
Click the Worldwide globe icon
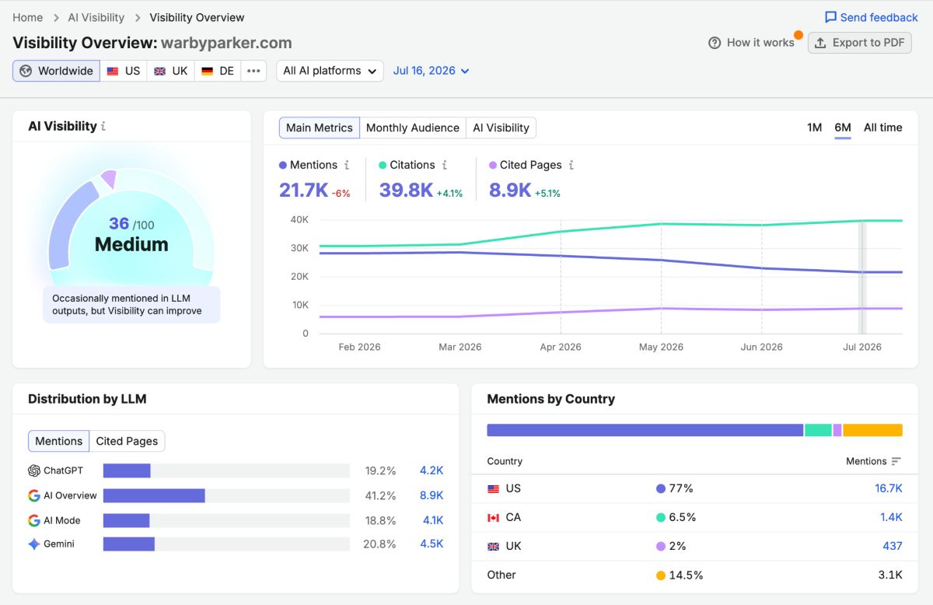[x=26, y=71]
